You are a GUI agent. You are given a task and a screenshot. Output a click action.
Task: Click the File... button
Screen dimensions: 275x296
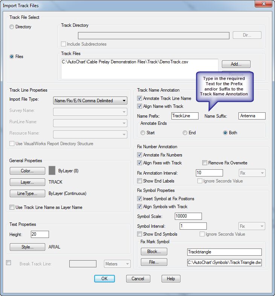[154, 262]
